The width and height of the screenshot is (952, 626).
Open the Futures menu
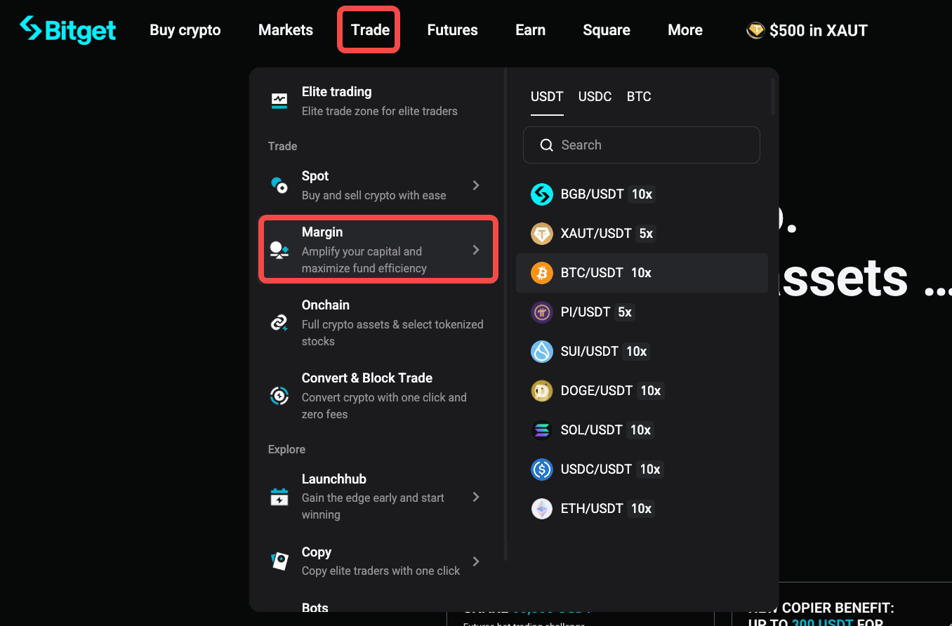point(452,29)
